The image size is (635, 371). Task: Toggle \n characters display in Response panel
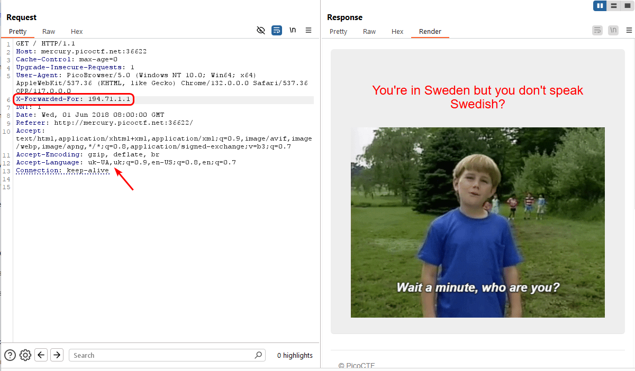click(x=613, y=31)
